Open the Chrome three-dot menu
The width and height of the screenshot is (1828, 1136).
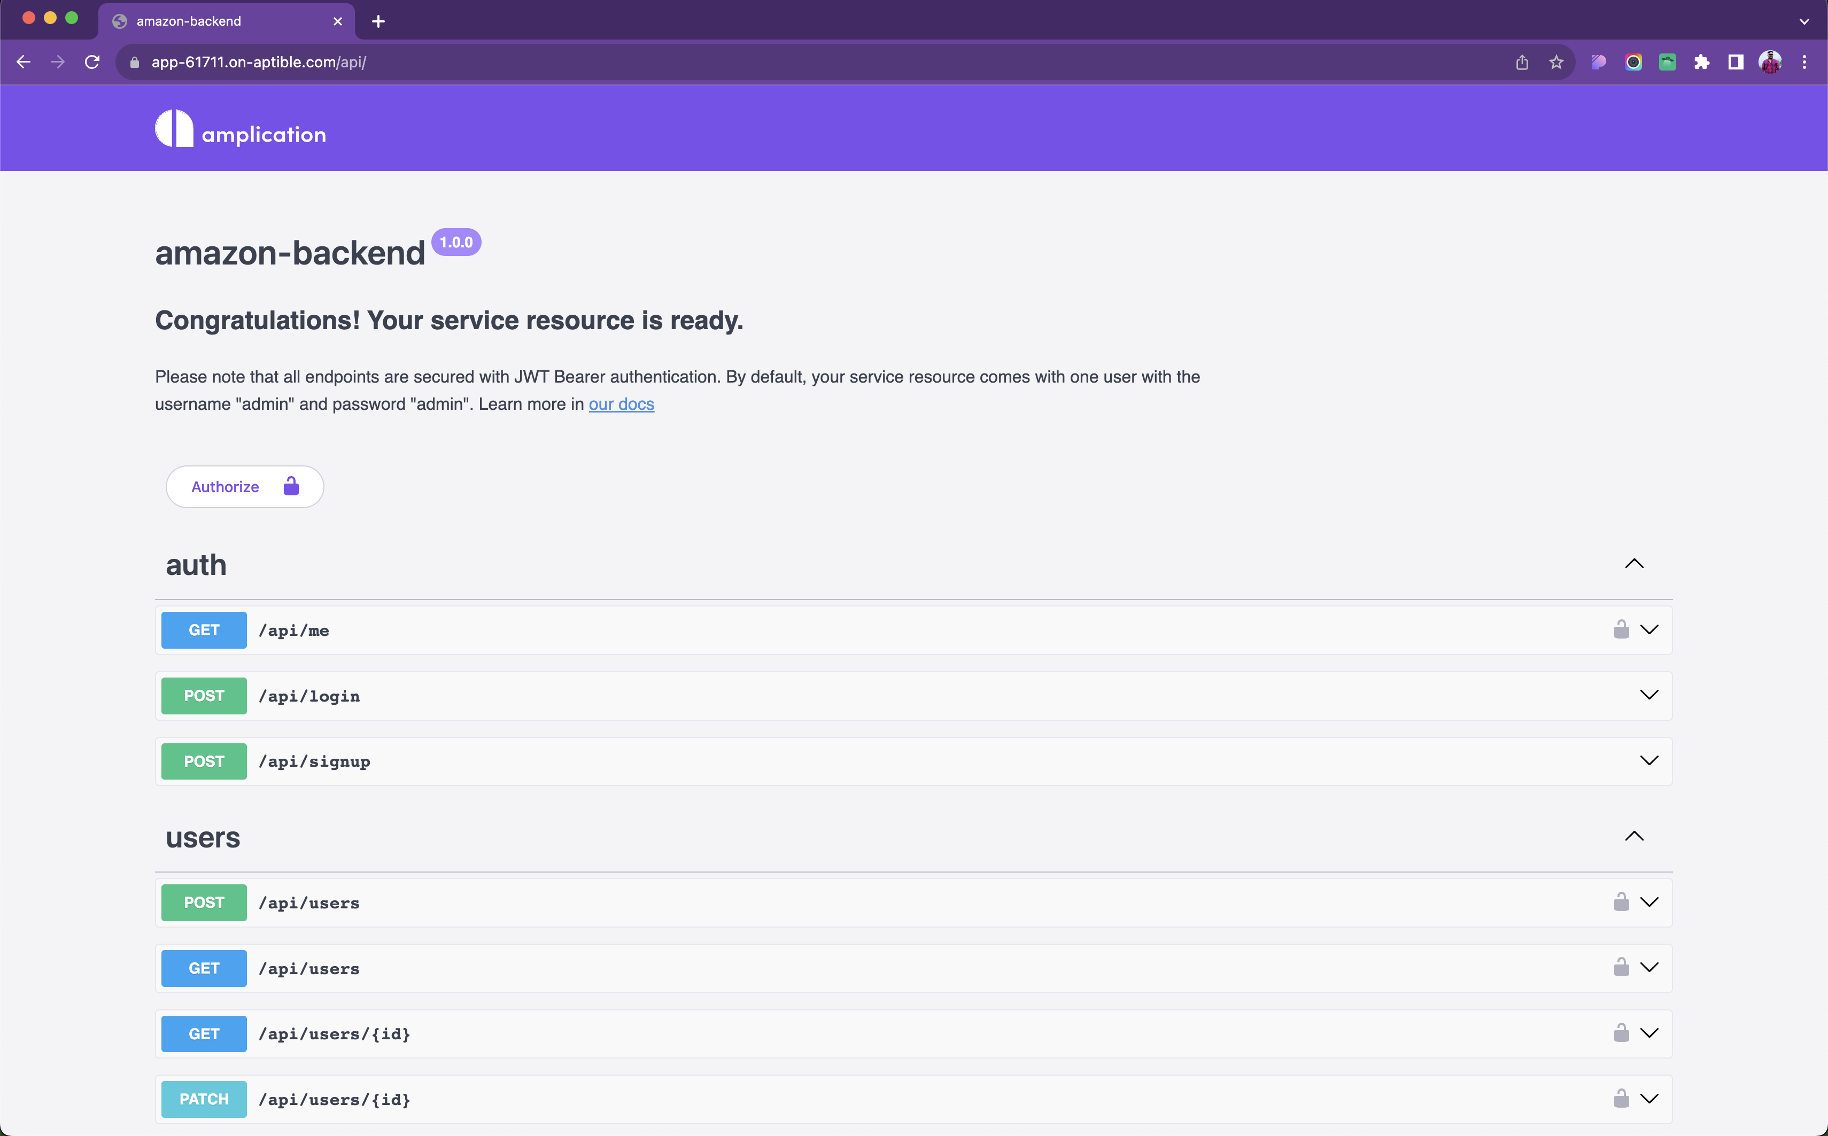point(1804,63)
